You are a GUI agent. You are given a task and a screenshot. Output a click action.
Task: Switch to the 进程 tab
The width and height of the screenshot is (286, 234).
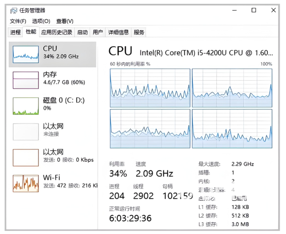[15, 33]
